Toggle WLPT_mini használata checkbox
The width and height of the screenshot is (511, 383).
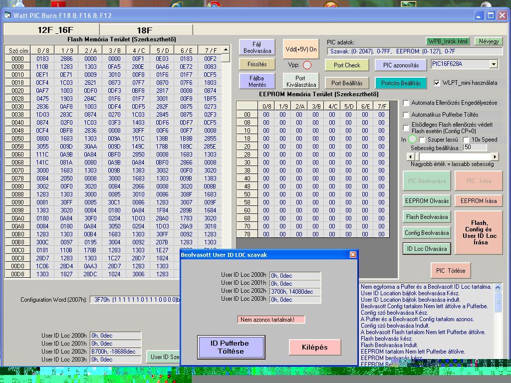point(437,83)
